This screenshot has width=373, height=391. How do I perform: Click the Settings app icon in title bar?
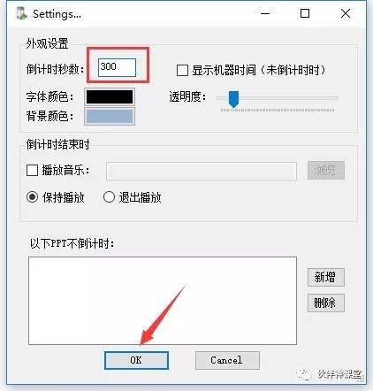click(21, 13)
